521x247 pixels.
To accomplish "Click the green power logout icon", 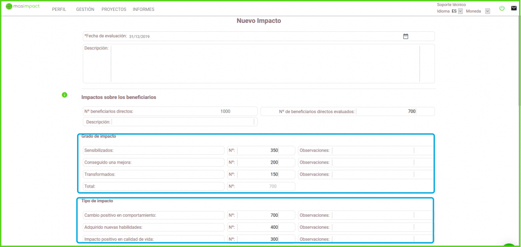I will (502, 8).
